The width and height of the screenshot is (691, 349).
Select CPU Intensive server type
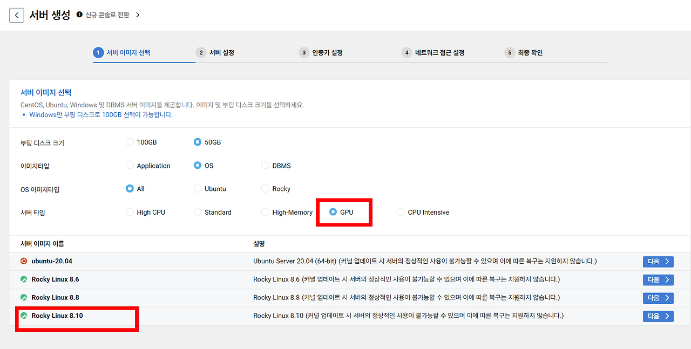tap(401, 212)
